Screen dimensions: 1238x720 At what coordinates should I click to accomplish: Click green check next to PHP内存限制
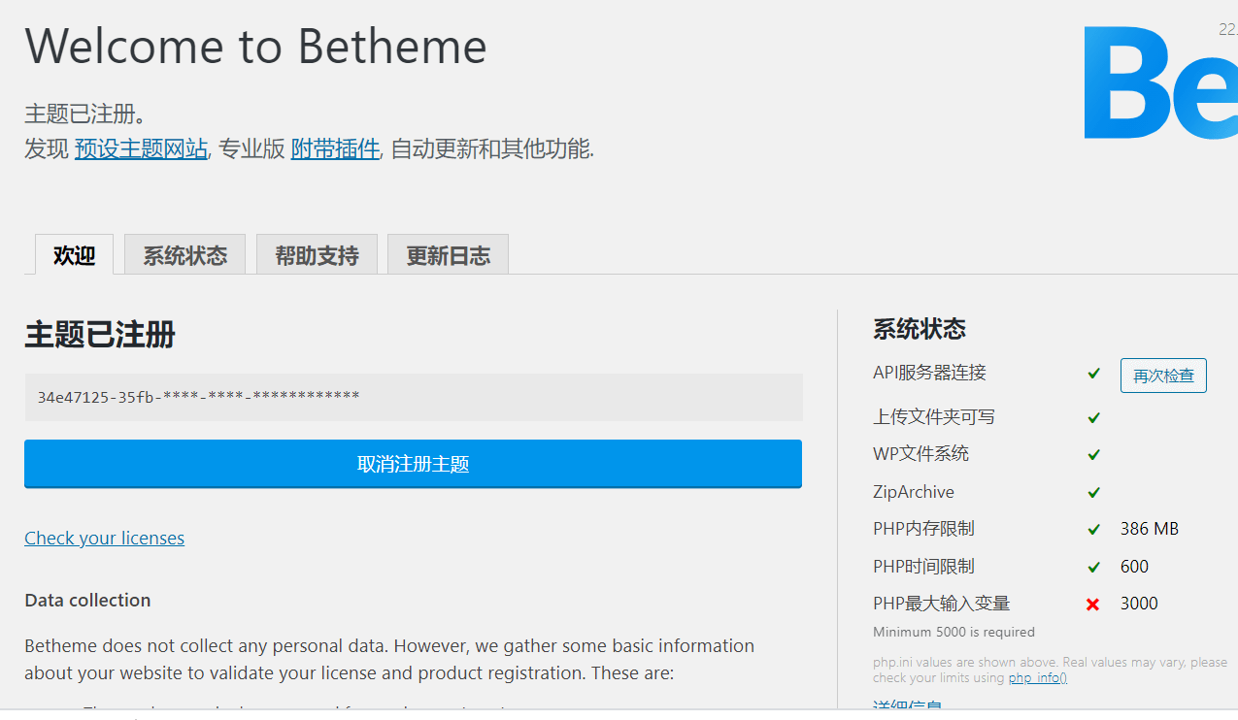tap(1093, 529)
